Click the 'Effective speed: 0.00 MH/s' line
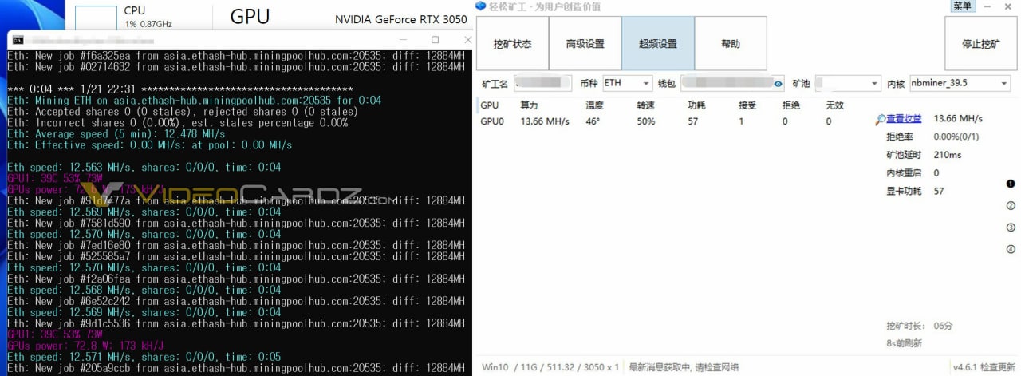Image resolution: width=1021 pixels, height=376 pixels. [x=150, y=145]
